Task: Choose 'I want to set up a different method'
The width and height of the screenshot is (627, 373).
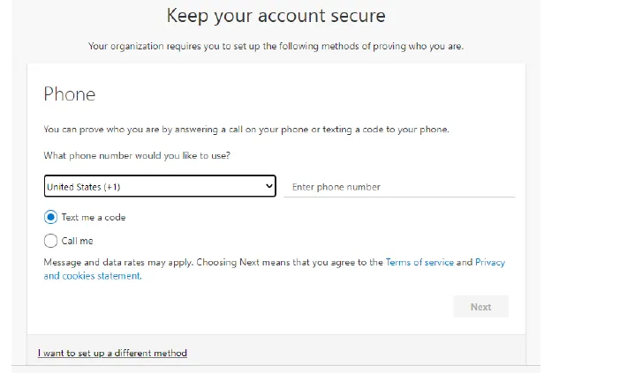Action: pos(112,354)
